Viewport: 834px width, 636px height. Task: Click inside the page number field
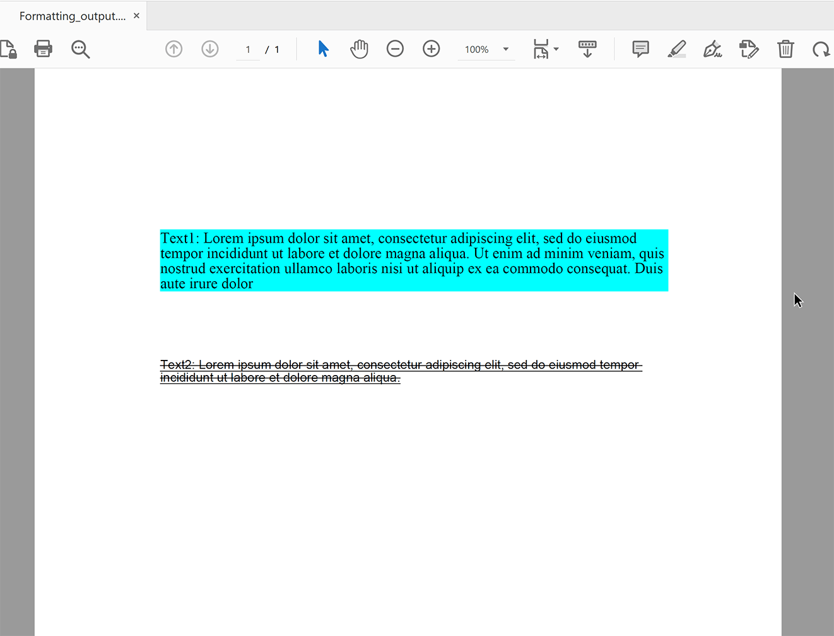[247, 49]
